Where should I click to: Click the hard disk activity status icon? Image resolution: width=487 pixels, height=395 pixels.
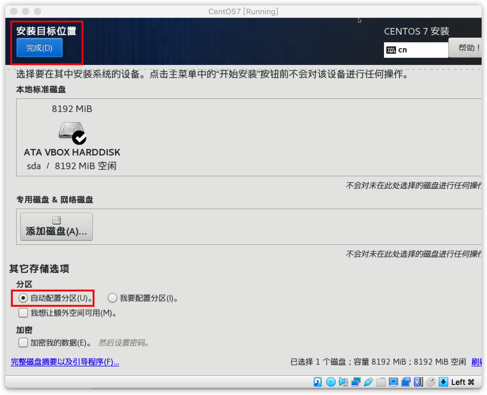tap(318, 382)
